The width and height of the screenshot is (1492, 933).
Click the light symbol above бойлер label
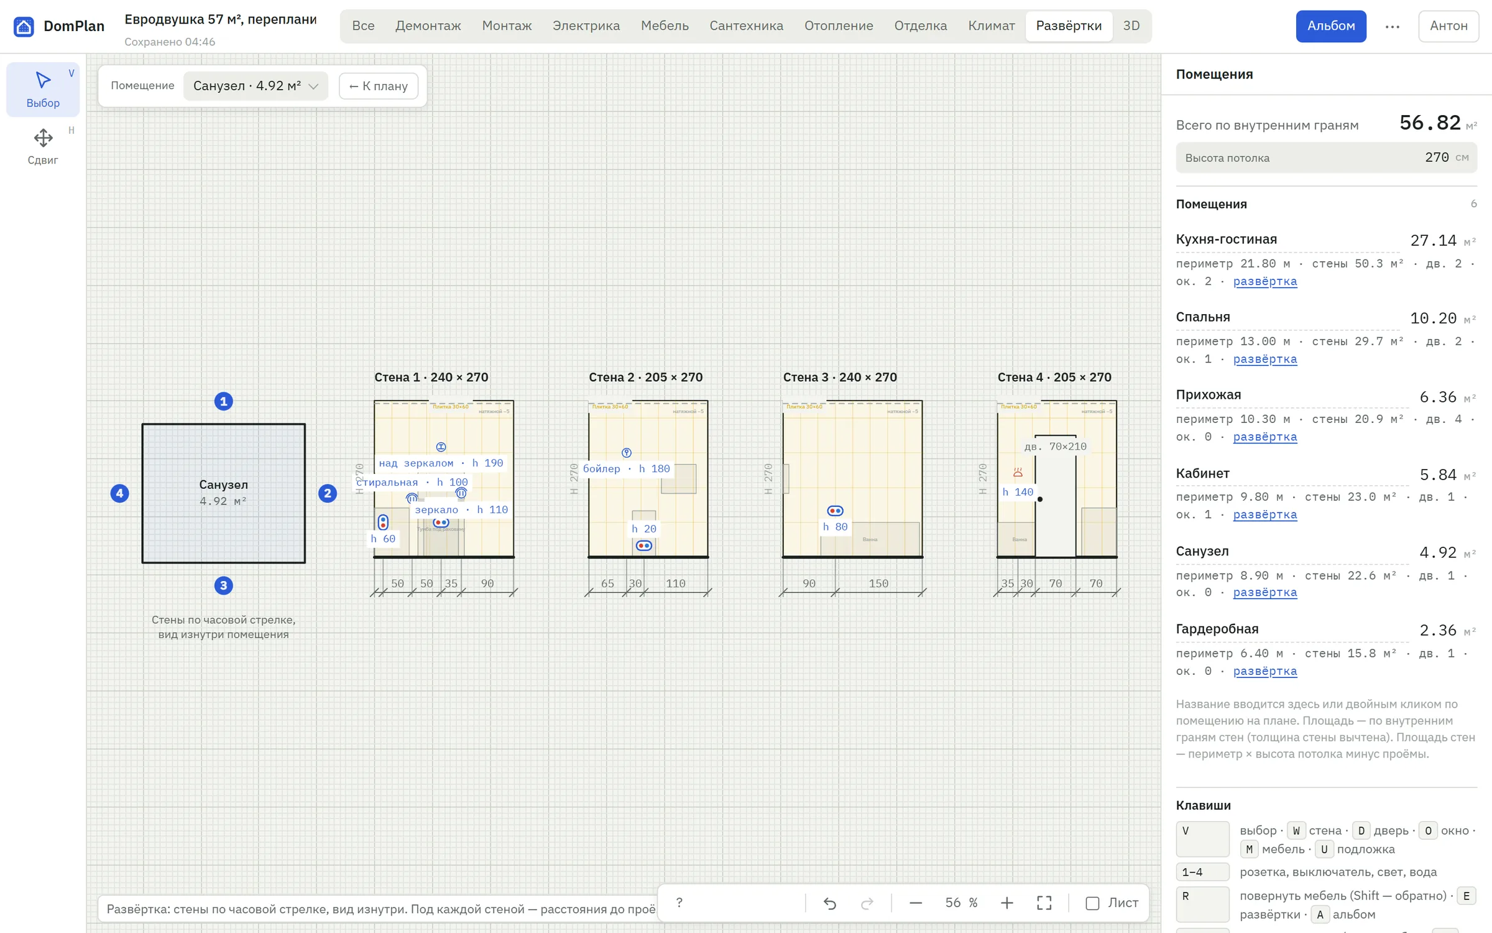(x=627, y=453)
